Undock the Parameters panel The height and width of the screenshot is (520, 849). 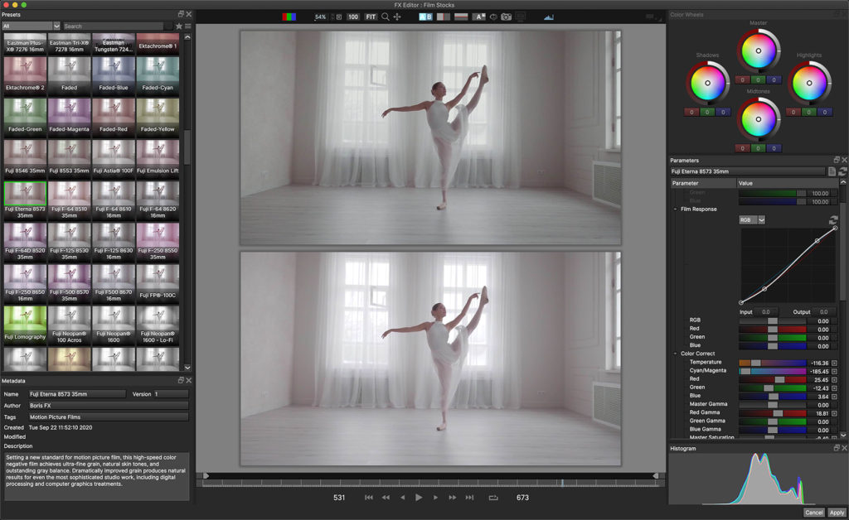pyautogui.click(x=836, y=160)
